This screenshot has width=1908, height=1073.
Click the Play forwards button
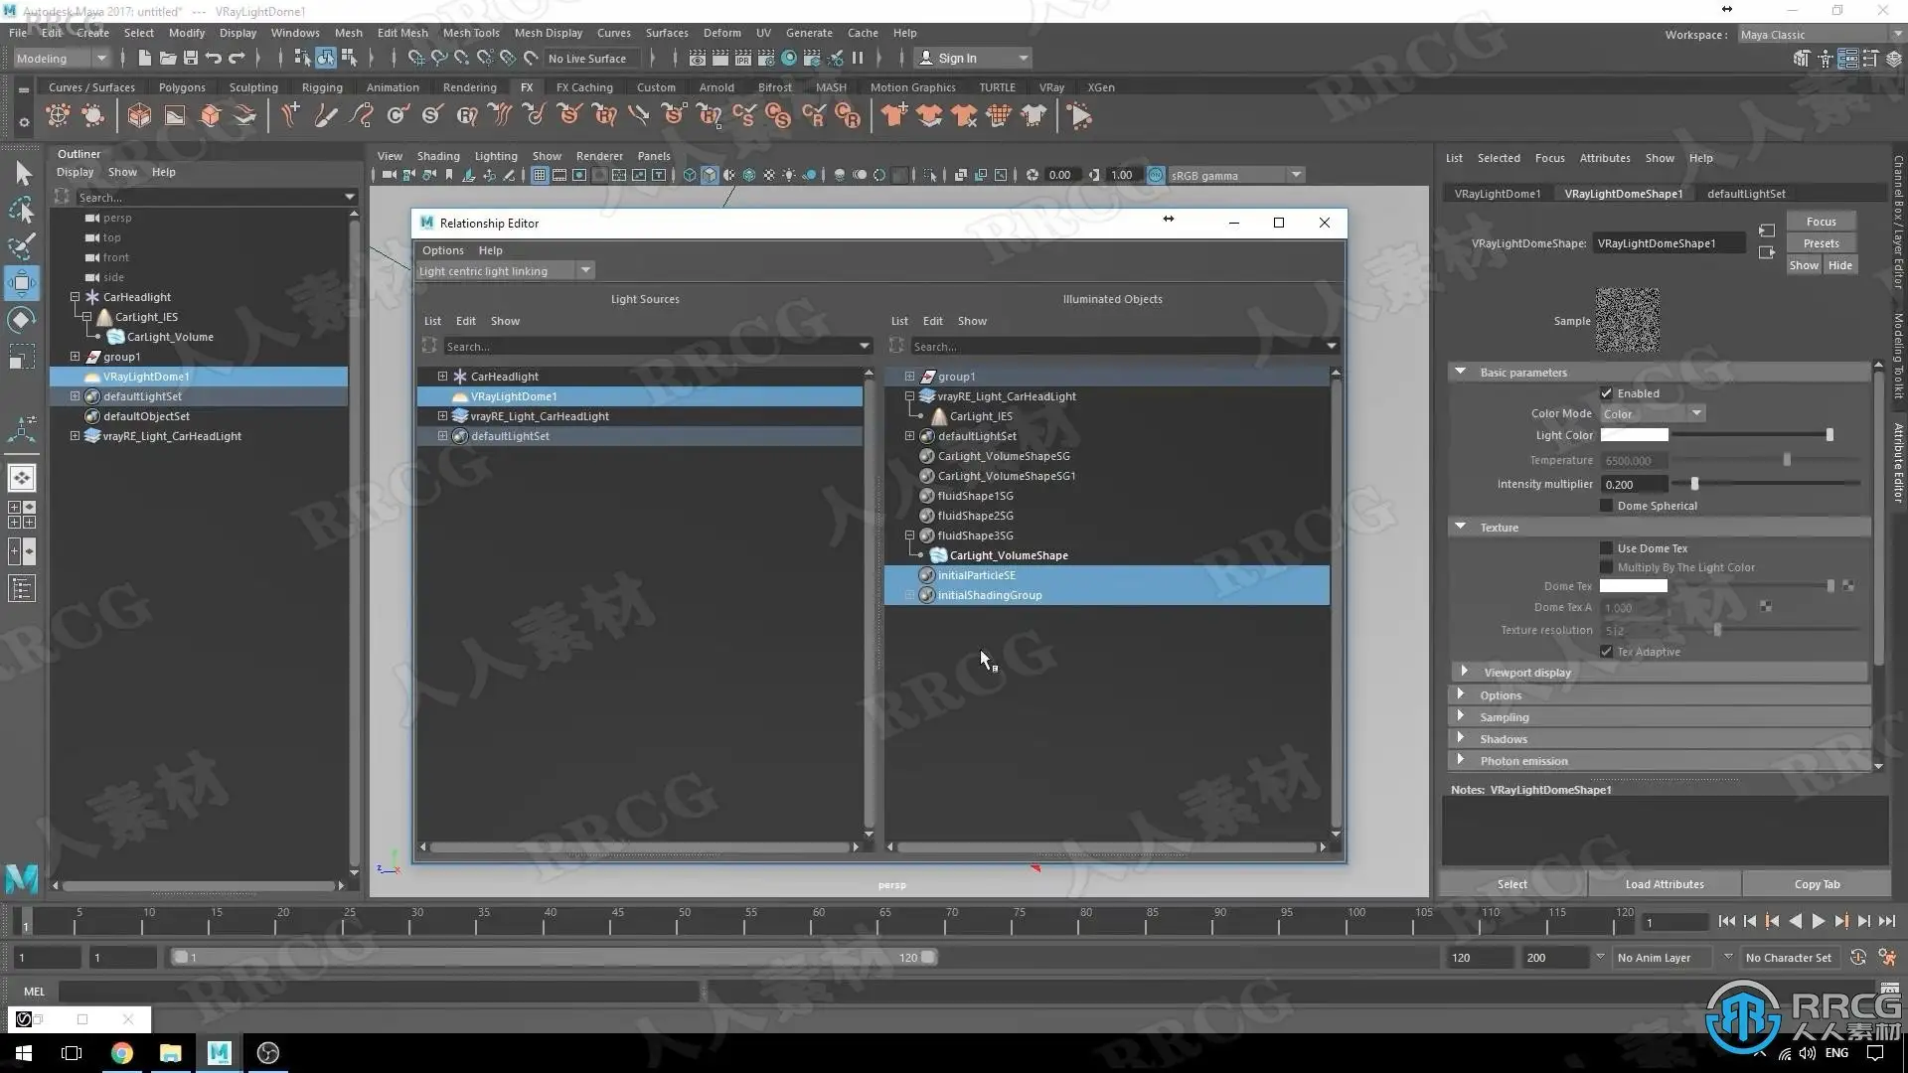click(x=1818, y=922)
